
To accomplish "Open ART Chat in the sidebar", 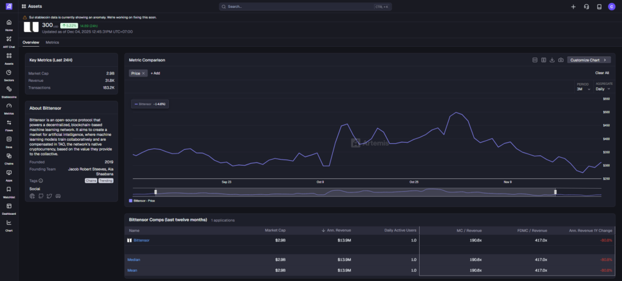I will [9, 39].
